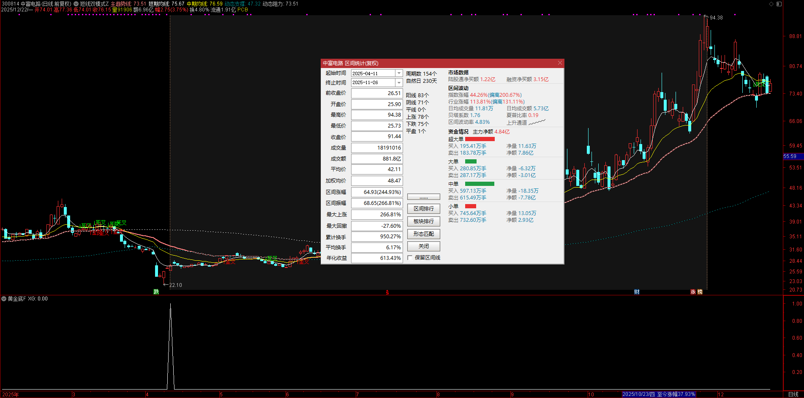This screenshot has height=398, width=804.
Task: Click the 板块排行 button
Action: coord(423,221)
